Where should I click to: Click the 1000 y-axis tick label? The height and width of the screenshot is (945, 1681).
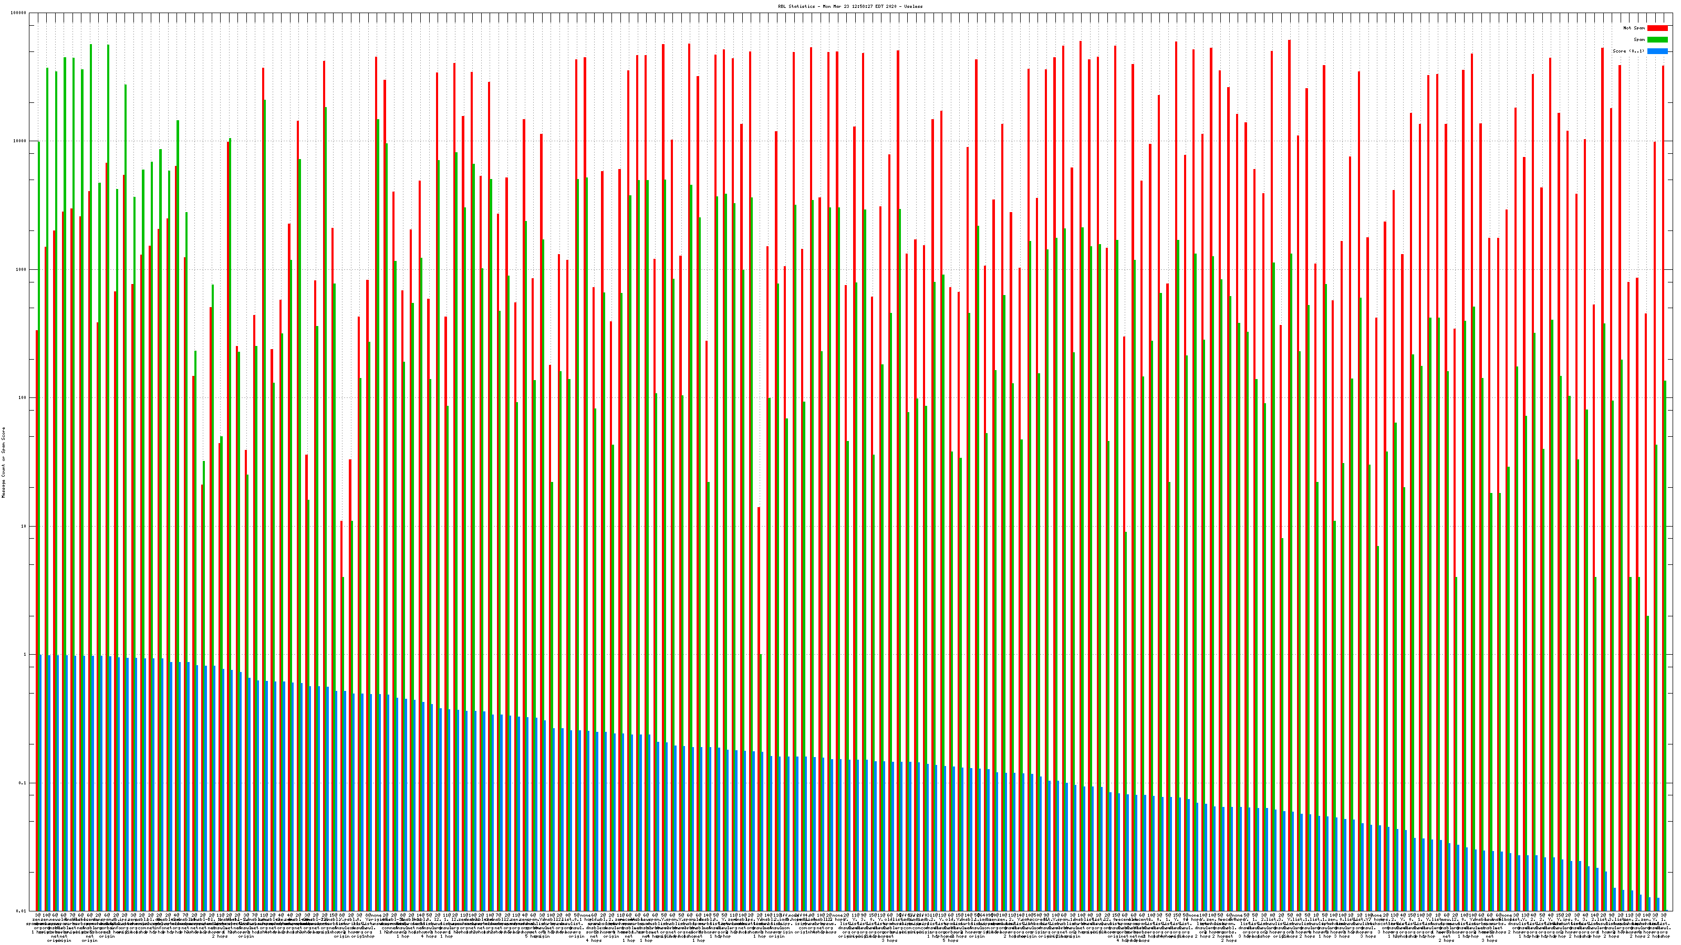pyautogui.click(x=22, y=270)
